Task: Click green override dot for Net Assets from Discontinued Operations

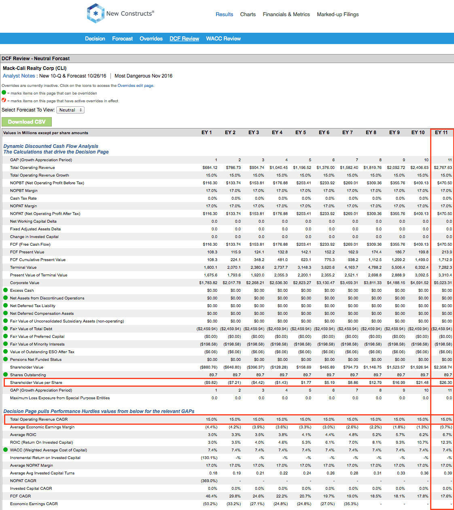Action: [6, 298]
